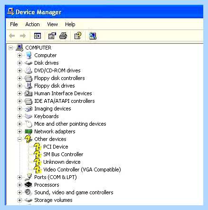Expand the Computer category
208x210 pixels.
(19, 55)
